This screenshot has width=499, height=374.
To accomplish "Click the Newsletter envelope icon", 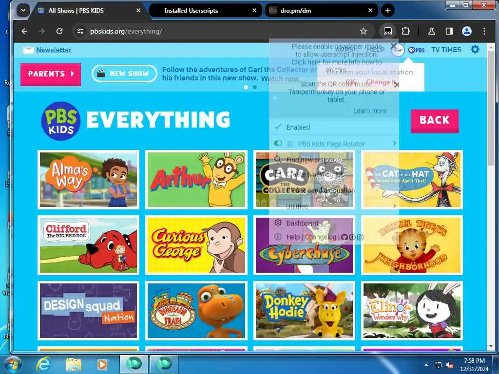I will pos(28,50).
